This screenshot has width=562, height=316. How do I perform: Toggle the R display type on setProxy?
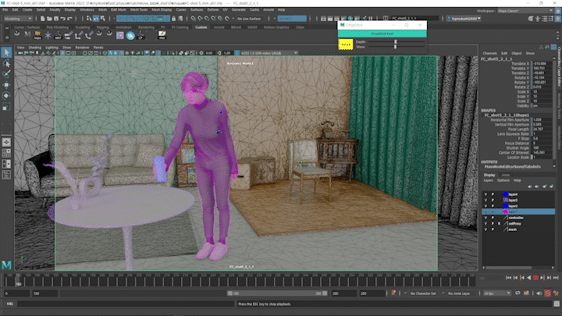click(499, 224)
